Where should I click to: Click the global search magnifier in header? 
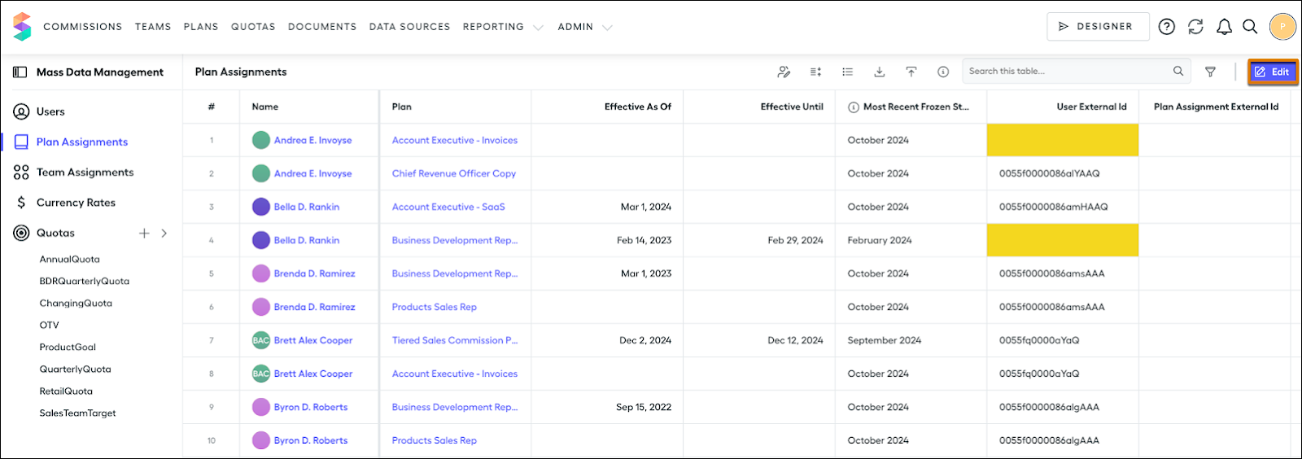pos(1251,27)
